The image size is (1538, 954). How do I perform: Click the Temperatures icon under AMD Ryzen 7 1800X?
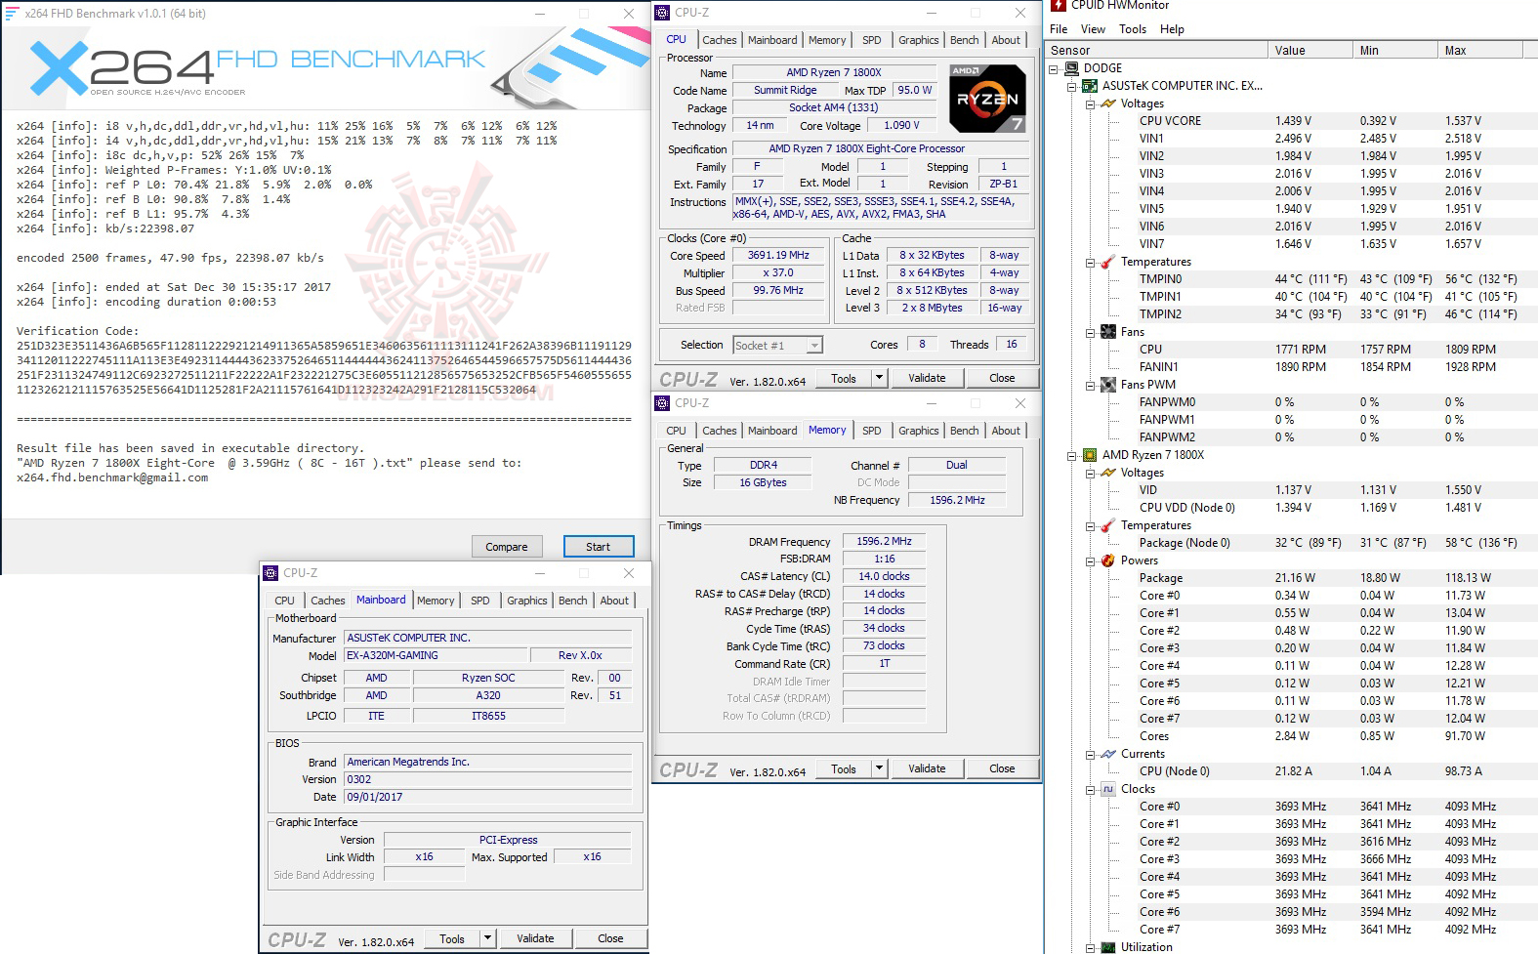(x=1108, y=525)
